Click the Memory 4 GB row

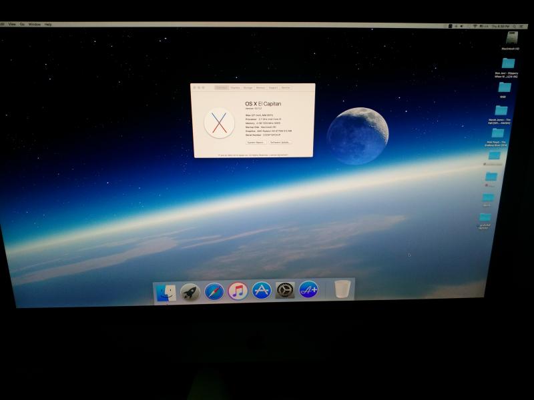click(x=263, y=123)
